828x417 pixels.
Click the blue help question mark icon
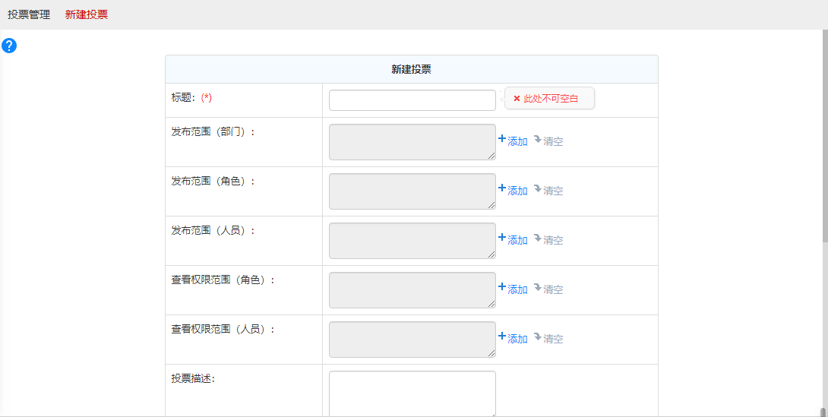[x=9, y=46]
